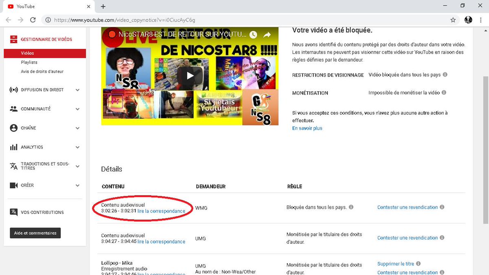
Task: Click the watch later clock icon on video
Action: point(253,35)
